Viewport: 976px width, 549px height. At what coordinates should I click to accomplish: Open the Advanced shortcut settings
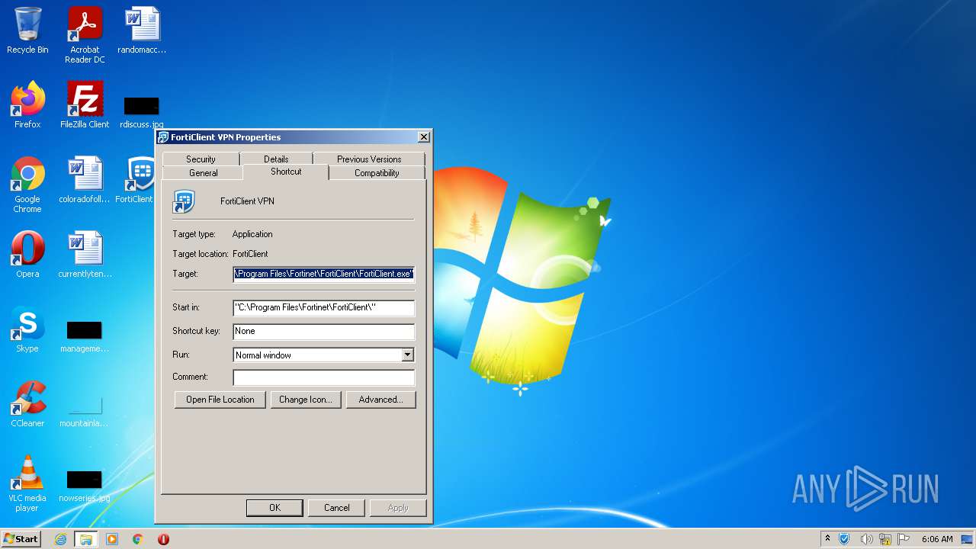coord(381,400)
